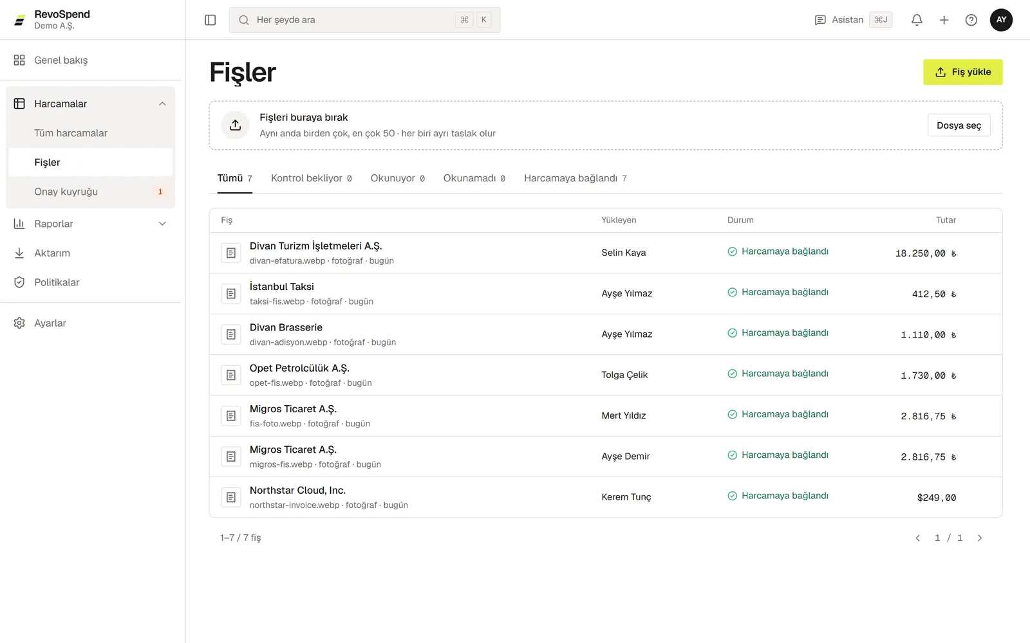Expand the Raporlar section
The width and height of the screenshot is (1030, 643).
point(91,224)
